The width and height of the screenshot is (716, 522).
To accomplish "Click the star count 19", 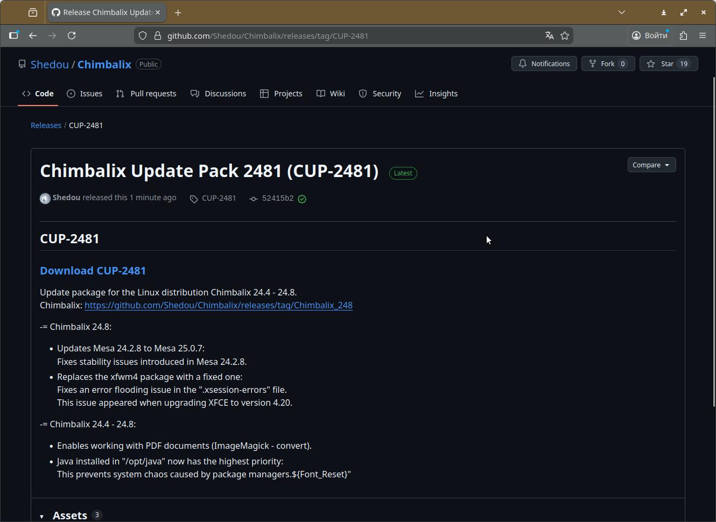I will pyautogui.click(x=684, y=64).
